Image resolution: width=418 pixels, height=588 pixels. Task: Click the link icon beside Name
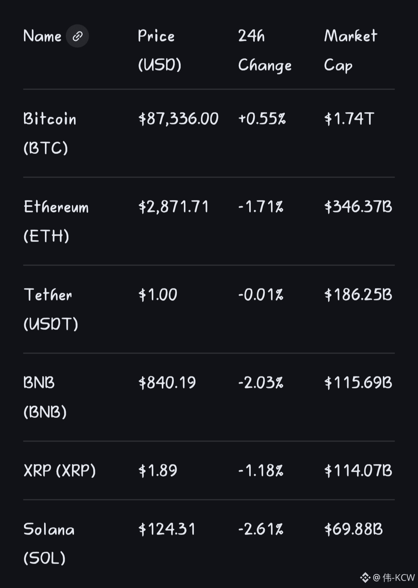[77, 36]
